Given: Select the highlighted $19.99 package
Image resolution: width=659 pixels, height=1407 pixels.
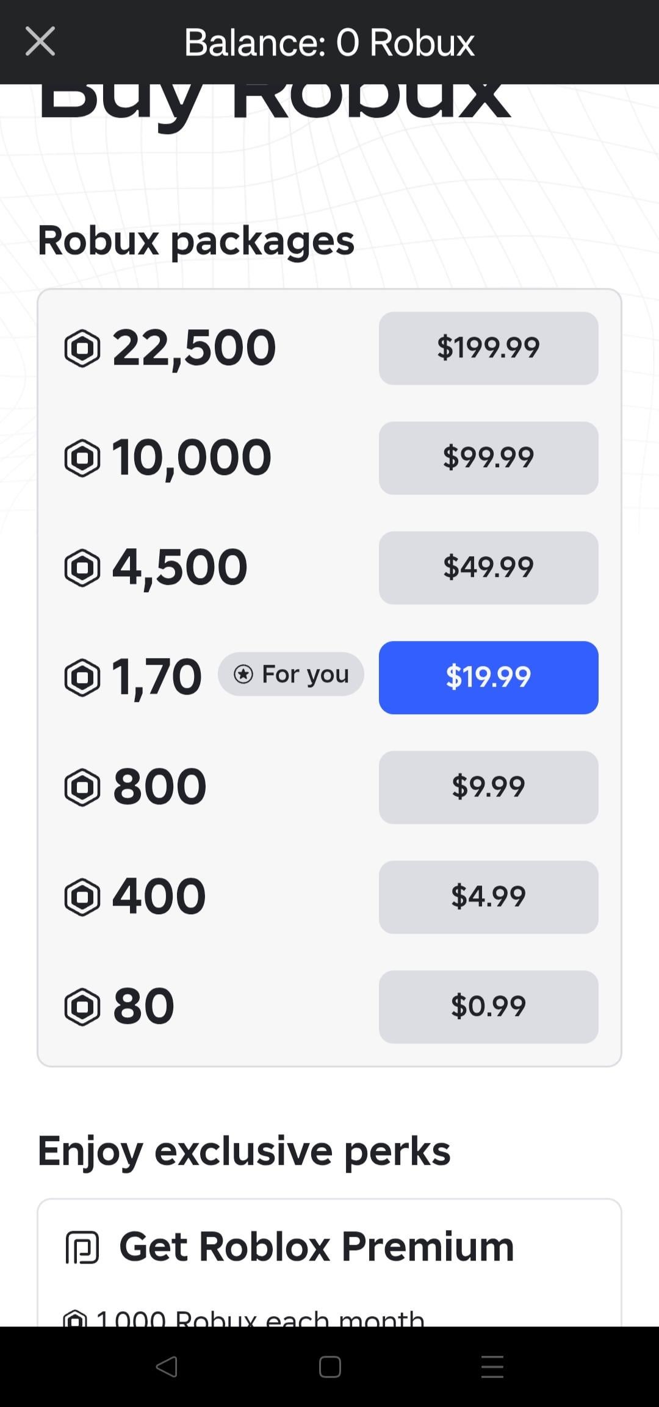Looking at the screenshot, I should pyautogui.click(x=488, y=678).
